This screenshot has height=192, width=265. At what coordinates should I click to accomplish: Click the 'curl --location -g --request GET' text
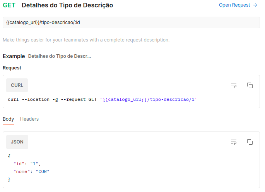[x=52, y=99]
